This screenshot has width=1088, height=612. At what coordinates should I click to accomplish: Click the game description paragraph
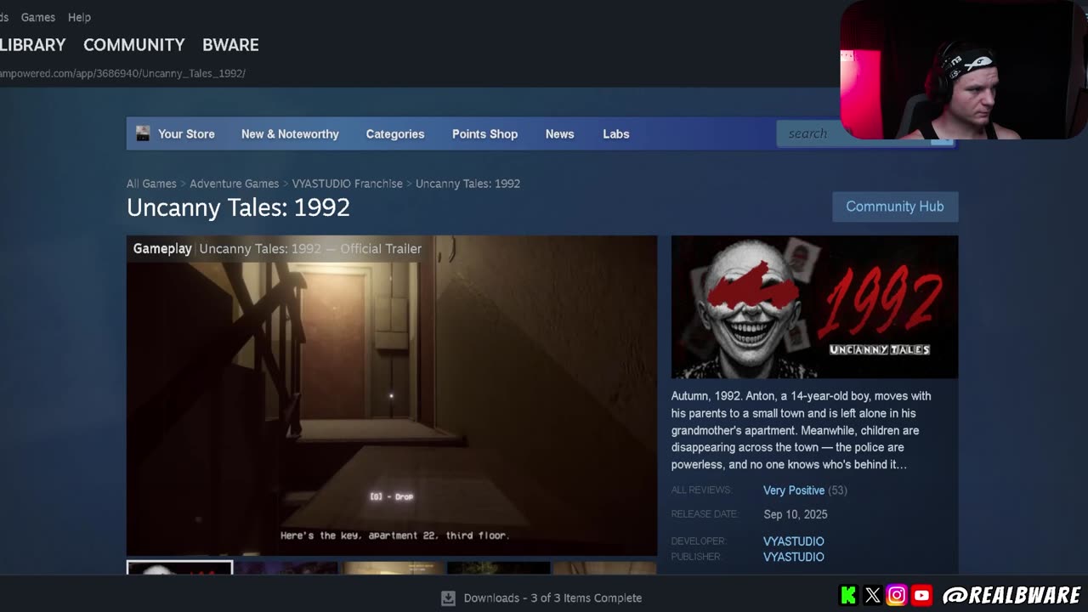tap(801, 430)
